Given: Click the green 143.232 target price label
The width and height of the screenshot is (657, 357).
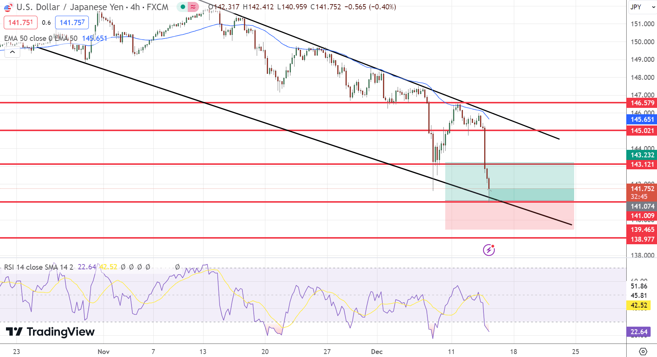Looking at the screenshot, I should click(x=642, y=155).
